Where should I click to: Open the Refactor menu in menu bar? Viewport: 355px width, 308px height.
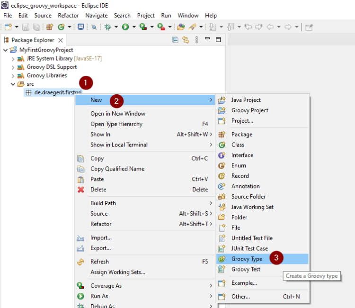click(68, 16)
